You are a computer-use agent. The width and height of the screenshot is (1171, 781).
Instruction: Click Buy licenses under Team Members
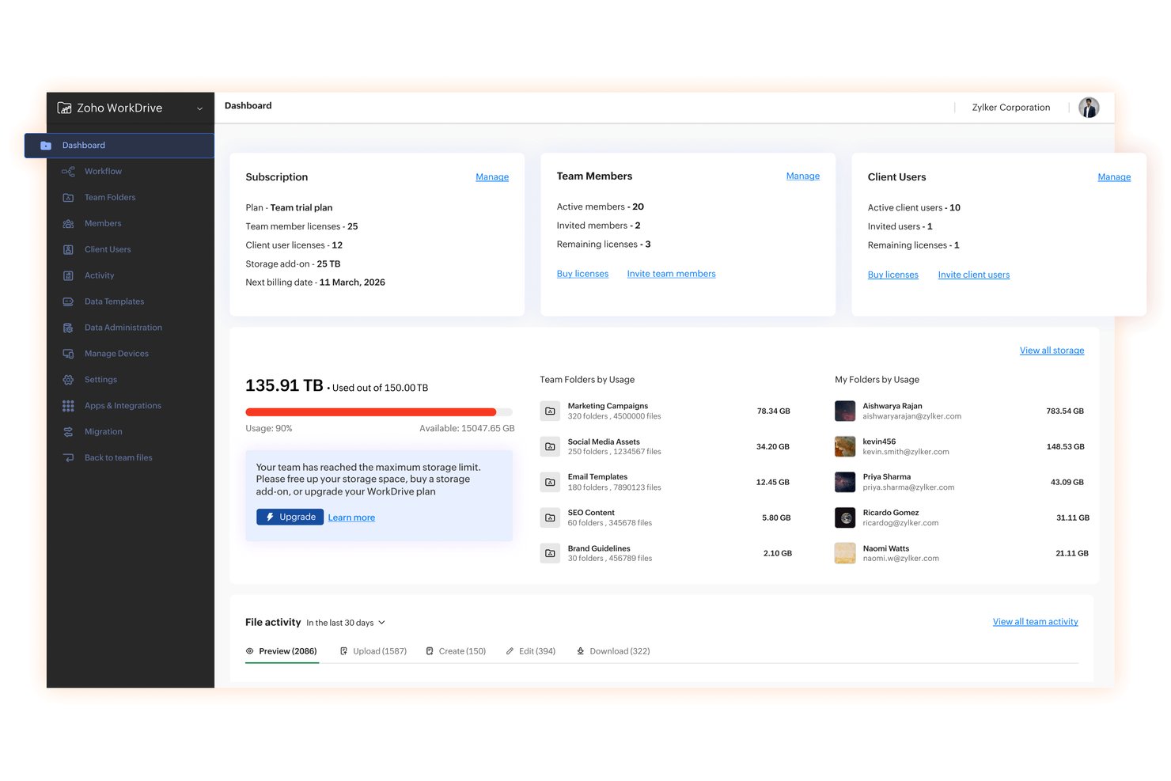point(582,274)
